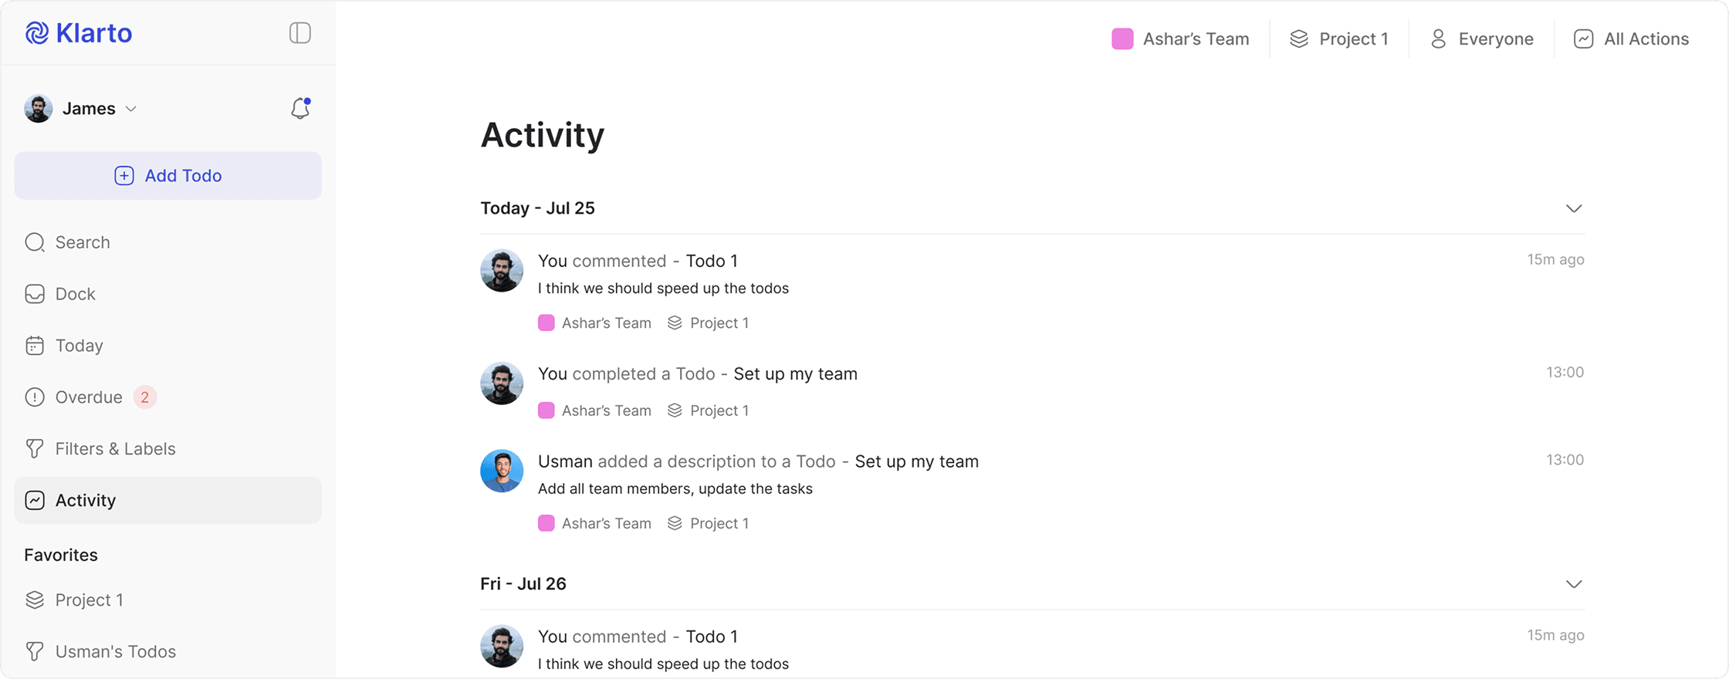Open Today view from the sidebar
Viewport: 1729px width, 679px height.
[78, 345]
